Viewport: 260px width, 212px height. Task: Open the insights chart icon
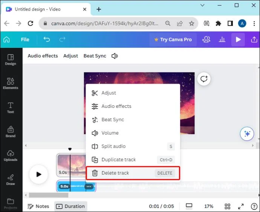[x=222, y=39]
